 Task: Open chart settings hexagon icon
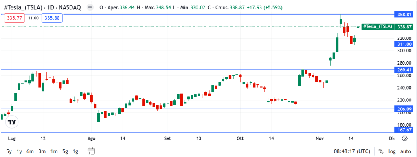tap(404, 138)
